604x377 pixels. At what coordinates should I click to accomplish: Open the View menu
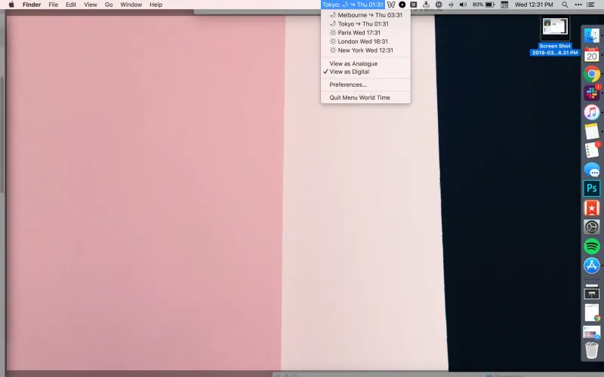click(x=91, y=5)
